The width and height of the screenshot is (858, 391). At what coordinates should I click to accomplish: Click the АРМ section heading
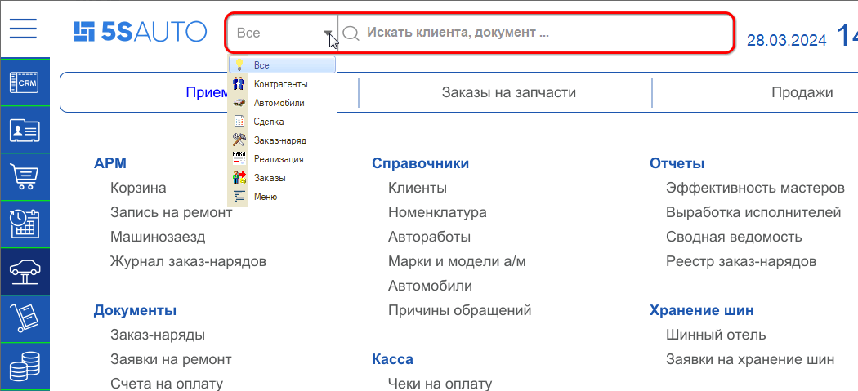110,163
